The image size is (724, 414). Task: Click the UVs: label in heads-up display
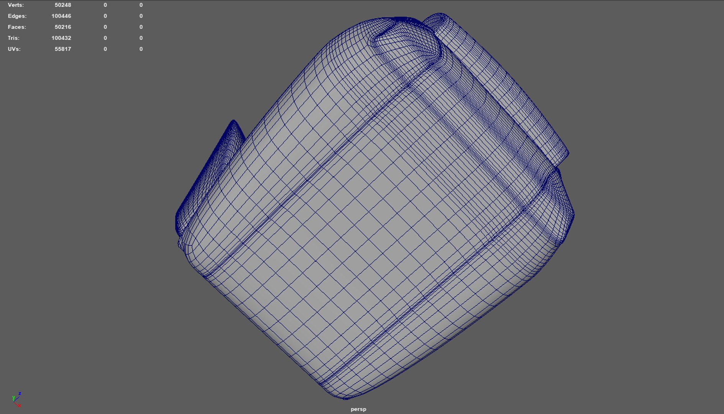pos(14,49)
